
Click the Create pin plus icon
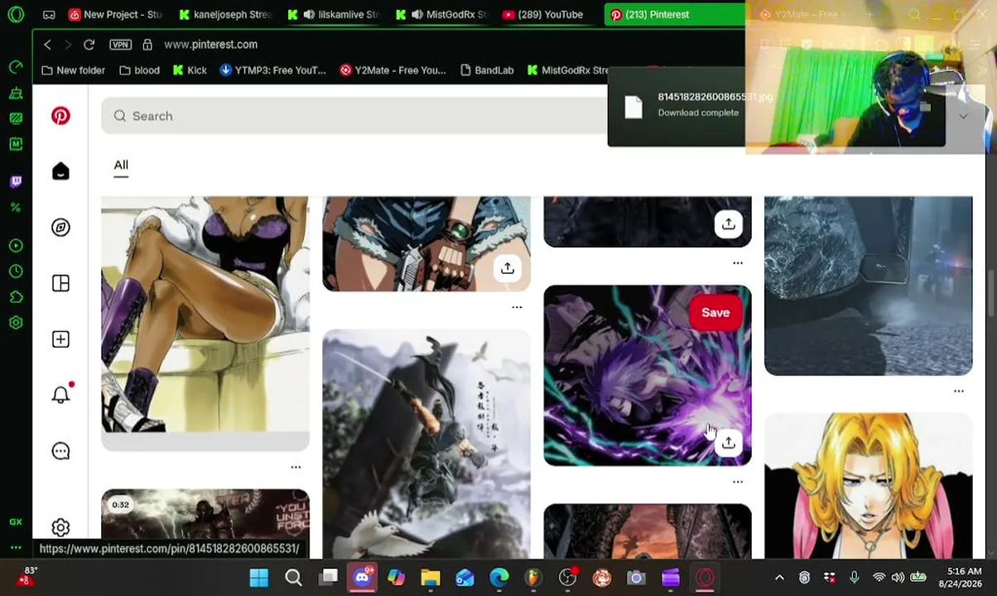[60, 339]
